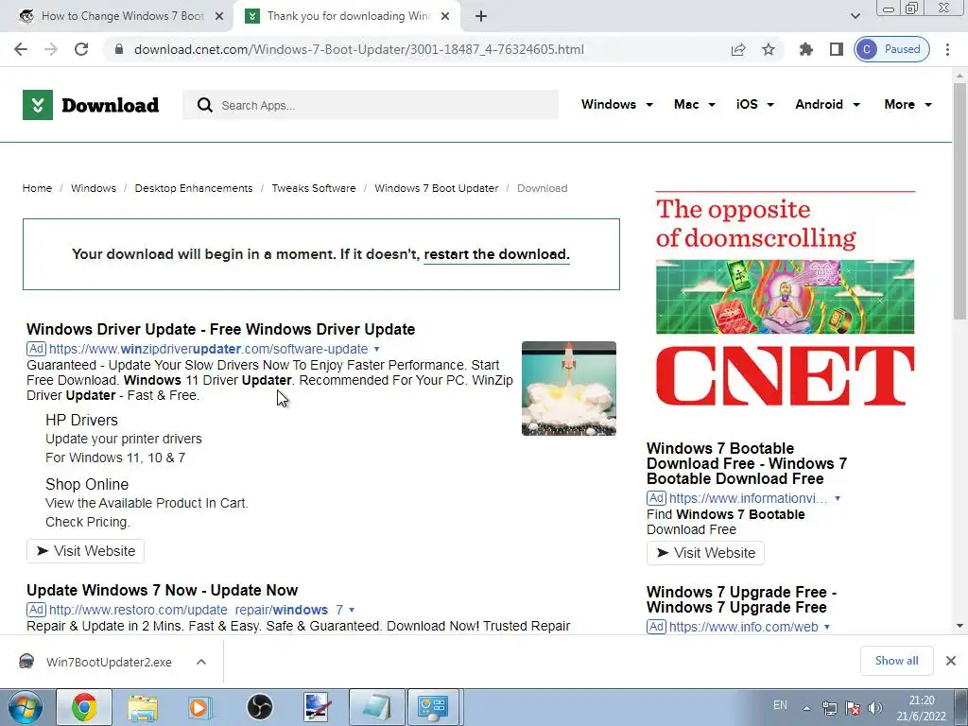Viewport: 968px width, 726px height.
Task: Close the downloads bar
Action: click(951, 661)
